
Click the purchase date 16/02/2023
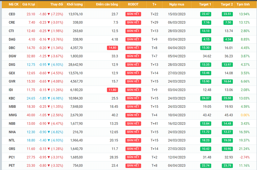177,124
